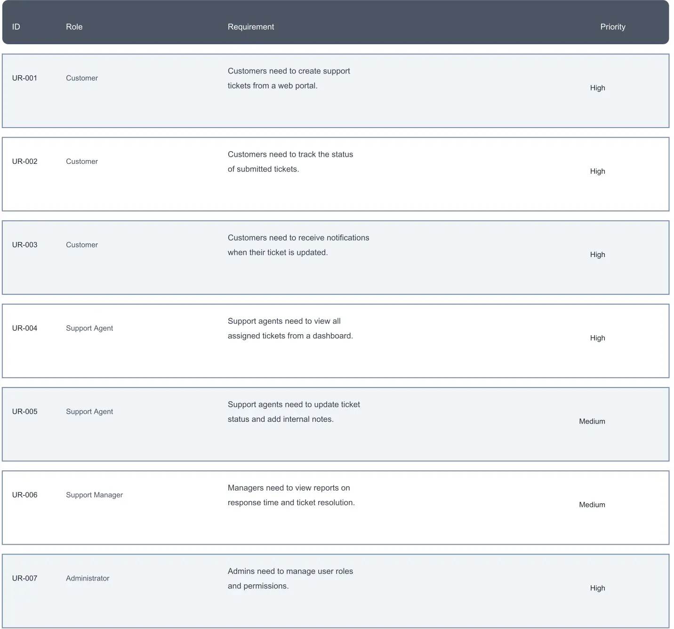Select 'manage user roles' requirement text

290,578
